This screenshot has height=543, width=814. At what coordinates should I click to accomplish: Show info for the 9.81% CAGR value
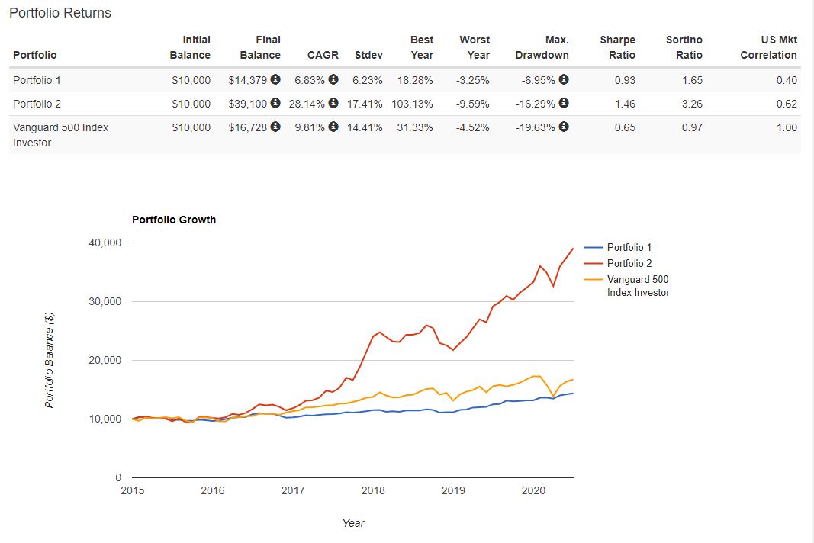(333, 127)
